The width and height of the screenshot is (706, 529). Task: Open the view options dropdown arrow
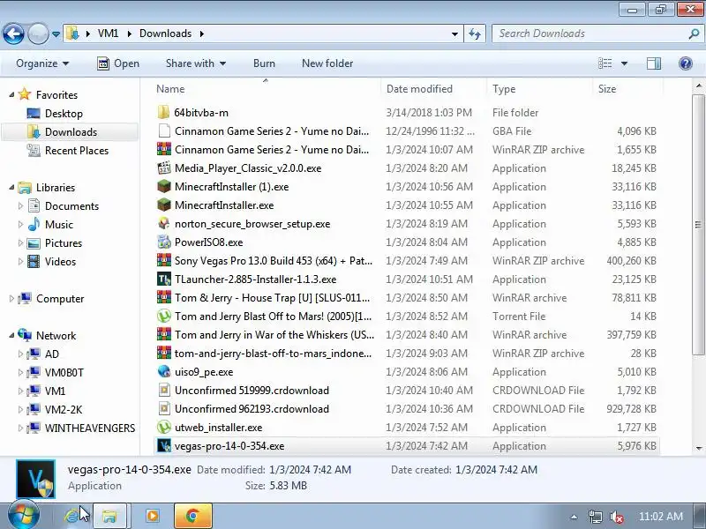[x=624, y=63]
